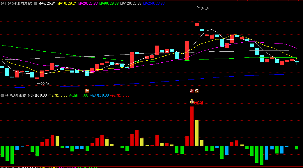Click the MA60: 26.38 legend value

click(109, 3)
